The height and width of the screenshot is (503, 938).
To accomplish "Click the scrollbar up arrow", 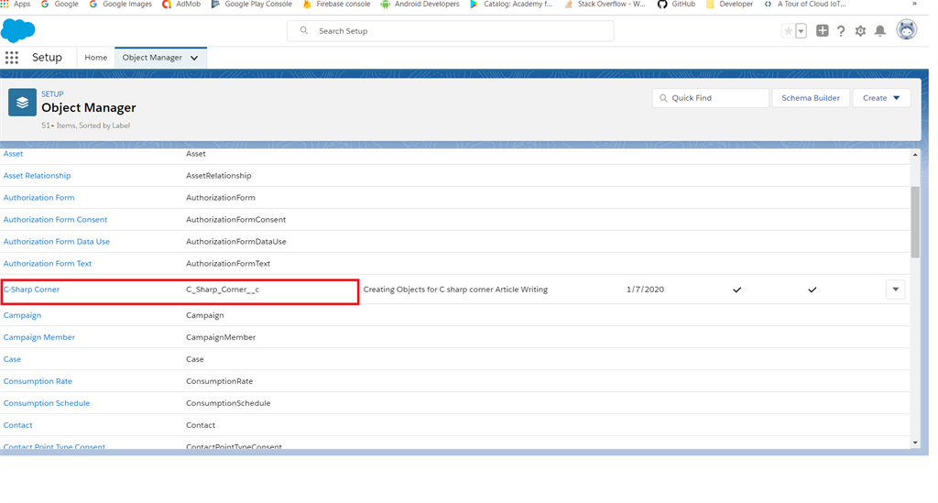I will (915, 155).
